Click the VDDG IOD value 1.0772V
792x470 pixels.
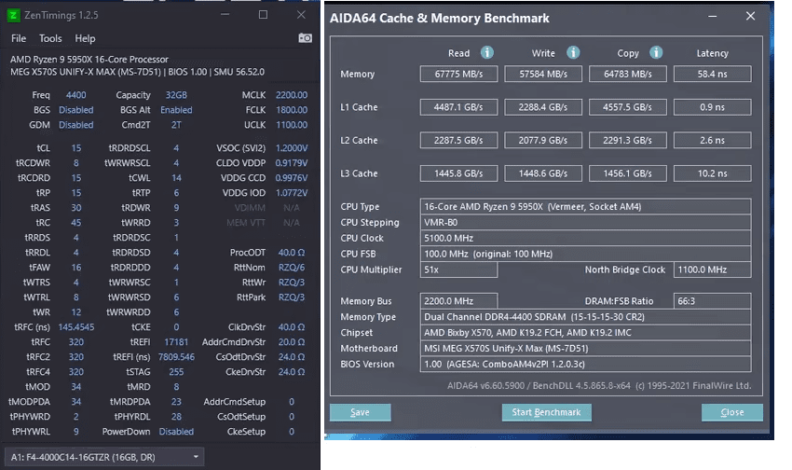tap(292, 192)
